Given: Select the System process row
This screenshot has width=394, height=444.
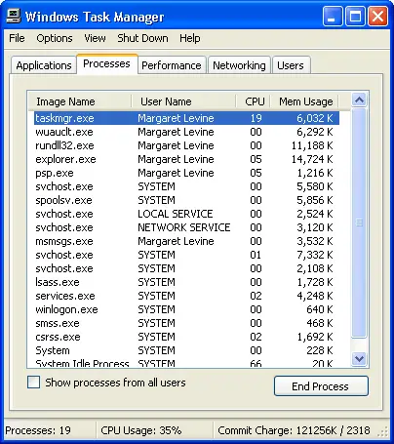Looking at the screenshot, I should [x=186, y=350].
